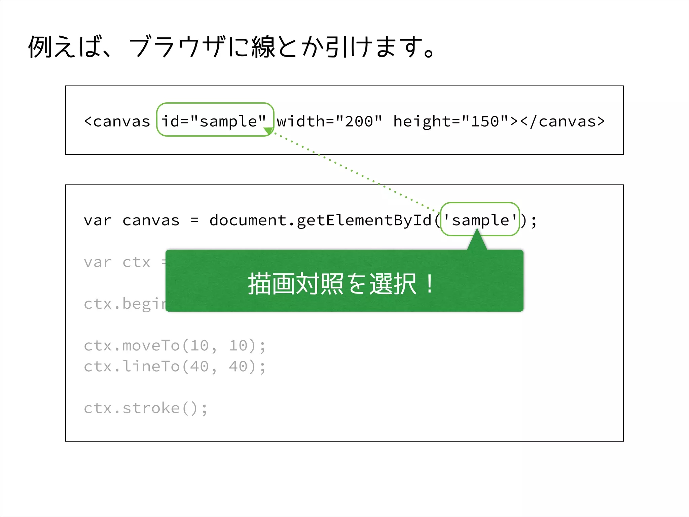
Task: Click the width="200" attribute text
Action: (x=330, y=121)
